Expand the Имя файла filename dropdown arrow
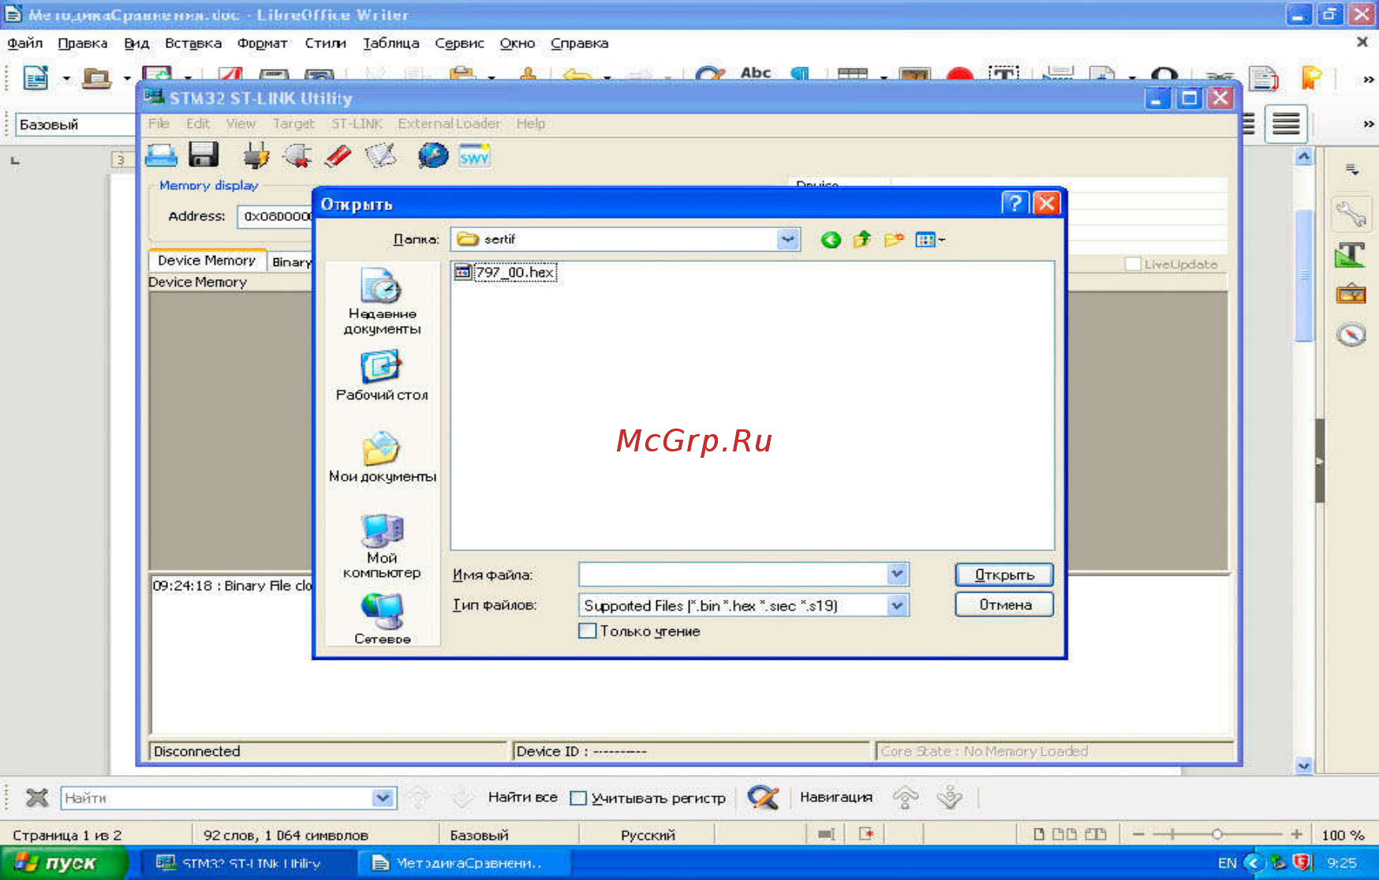 (897, 574)
